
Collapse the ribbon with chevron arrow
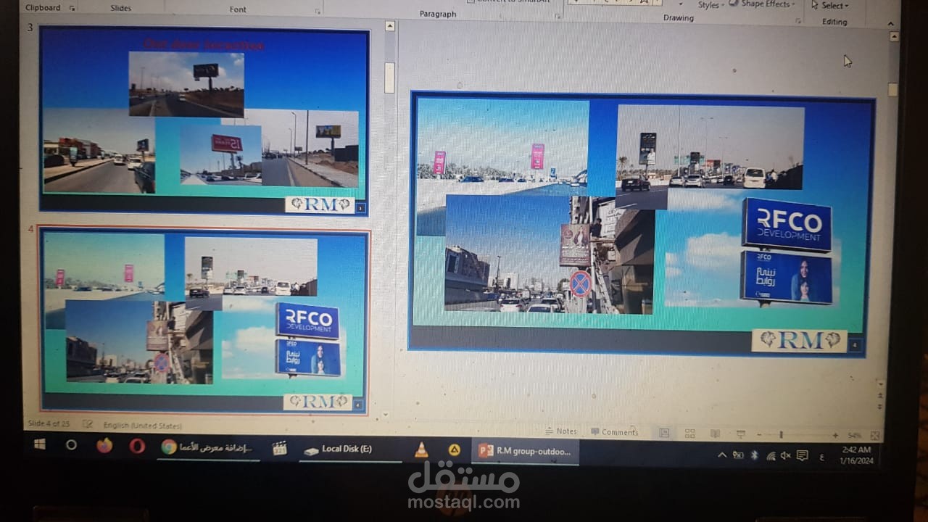(891, 24)
